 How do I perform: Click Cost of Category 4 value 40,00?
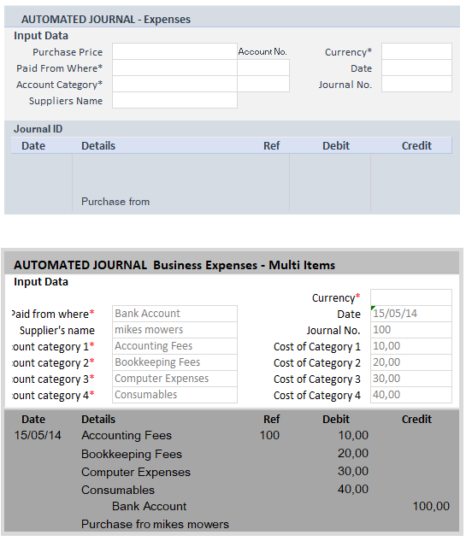coord(411,395)
